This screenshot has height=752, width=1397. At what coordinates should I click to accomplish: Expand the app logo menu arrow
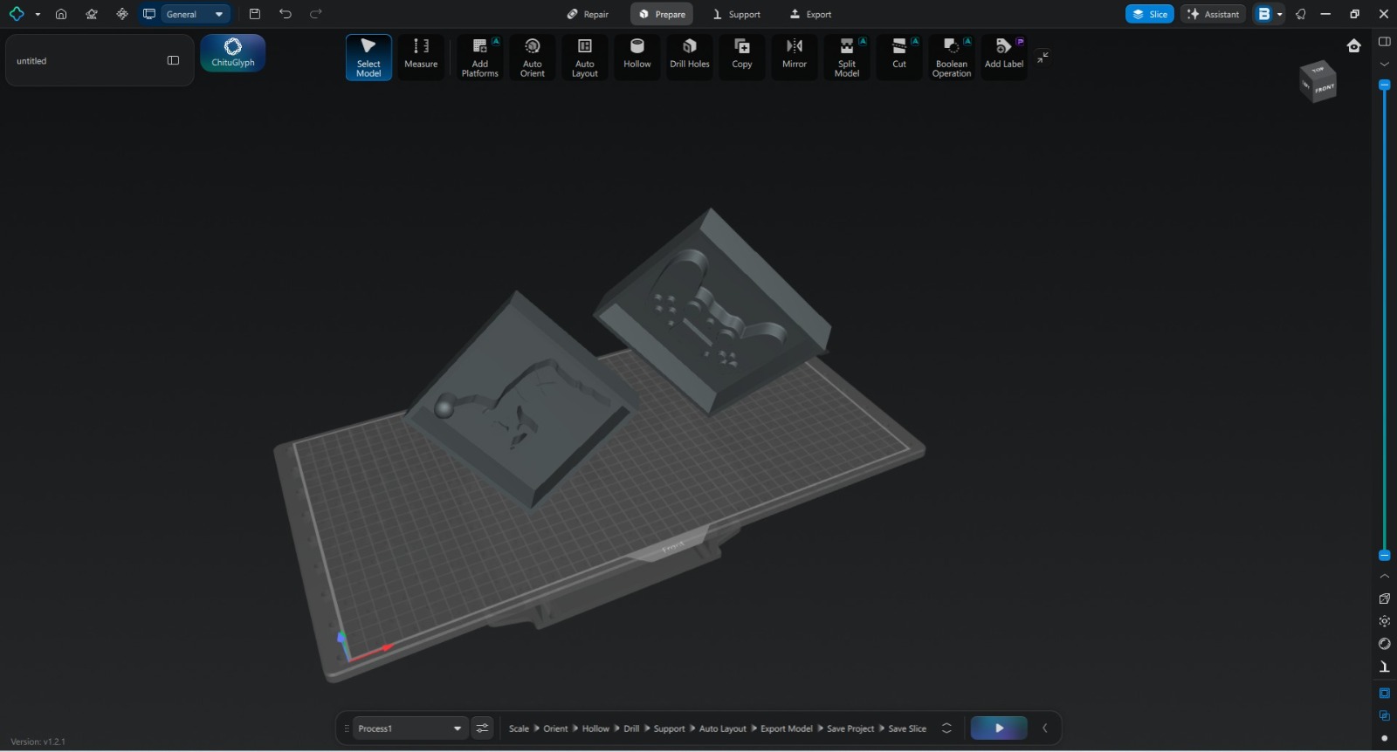click(38, 15)
